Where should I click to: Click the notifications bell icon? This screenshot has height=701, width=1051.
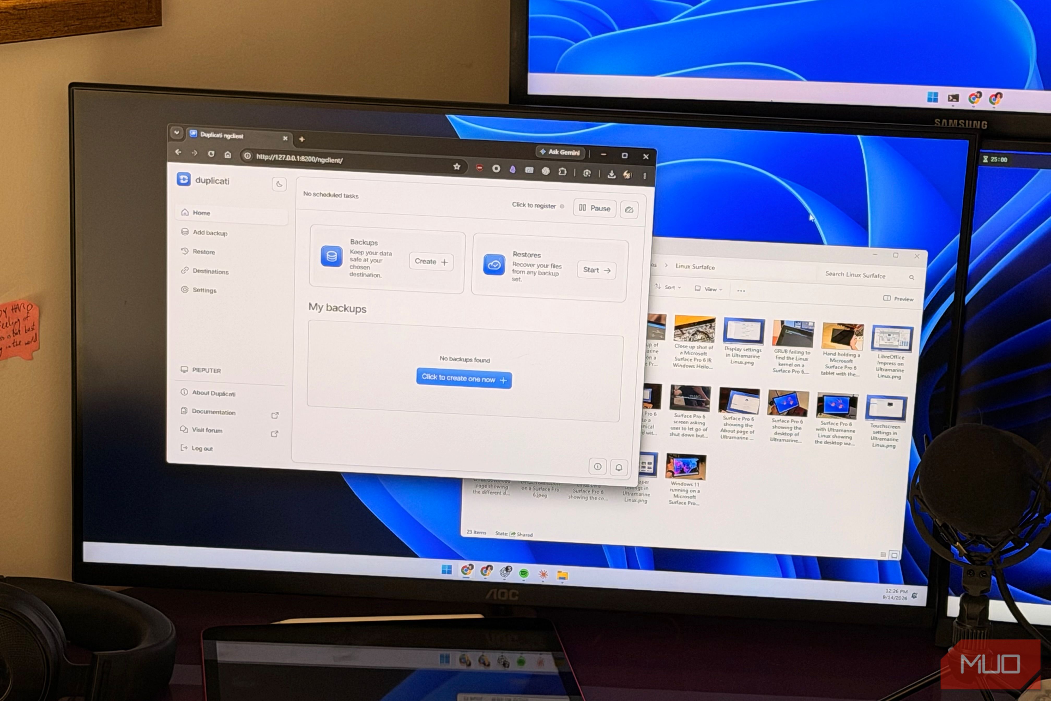pos(619,468)
